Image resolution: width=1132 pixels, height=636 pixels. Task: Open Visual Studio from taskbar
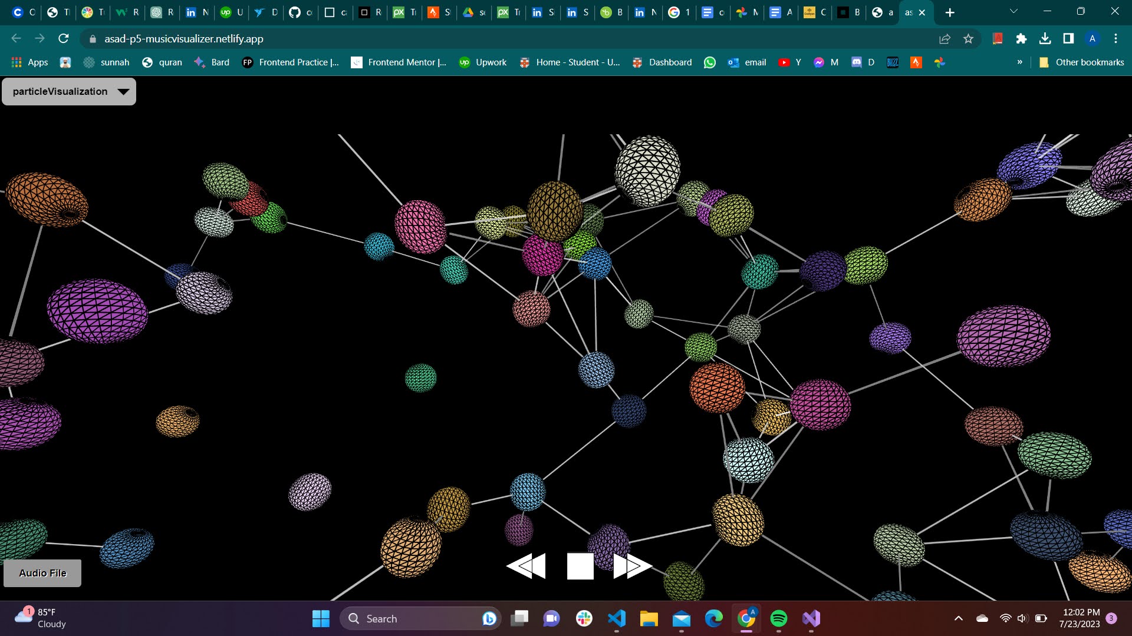(x=811, y=618)
